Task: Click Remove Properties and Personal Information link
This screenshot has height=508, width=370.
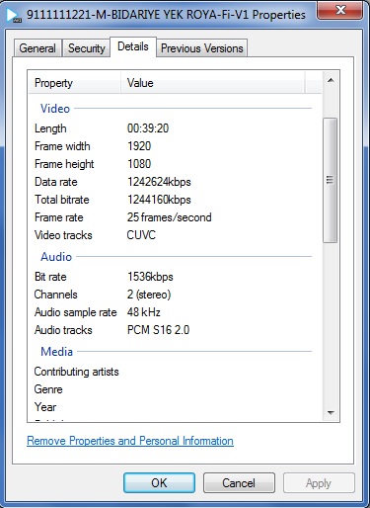Action: (x=130, y=441)
